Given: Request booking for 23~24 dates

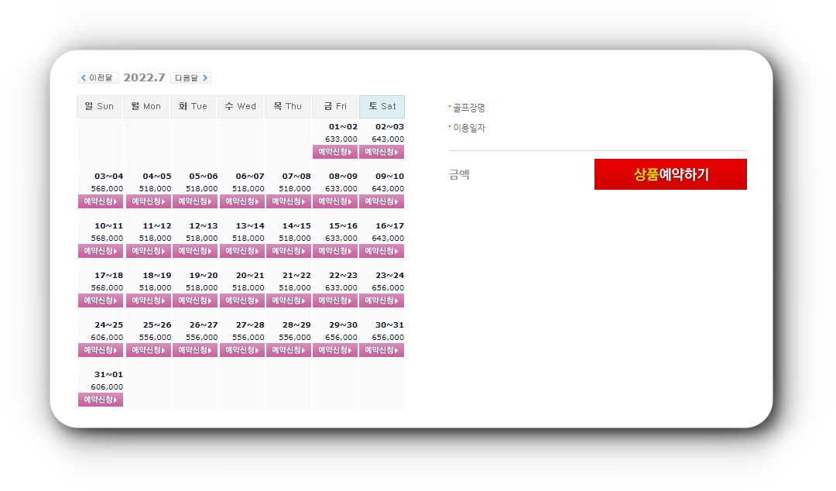Looking at the screenshot, I should tap(381, 301).
